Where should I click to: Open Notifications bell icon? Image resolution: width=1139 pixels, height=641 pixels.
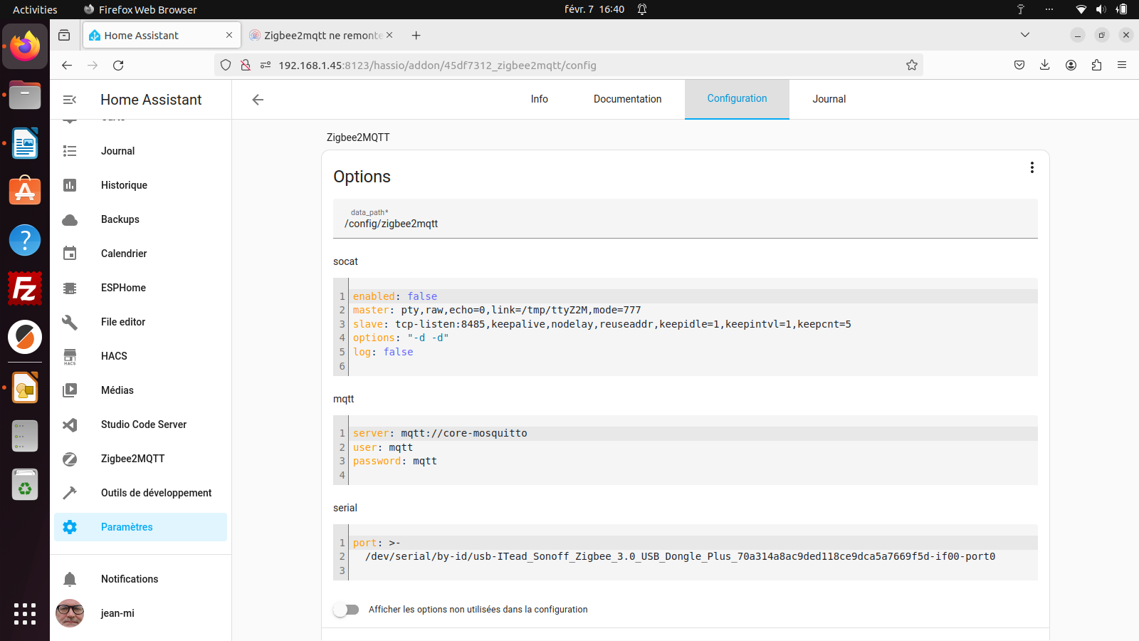(x=70, y=579)
